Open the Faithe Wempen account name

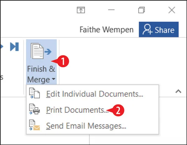[106, 29]
